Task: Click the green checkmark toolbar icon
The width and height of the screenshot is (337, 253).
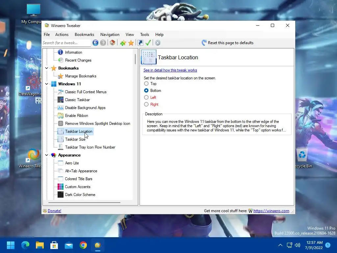Action: (148, 43)
